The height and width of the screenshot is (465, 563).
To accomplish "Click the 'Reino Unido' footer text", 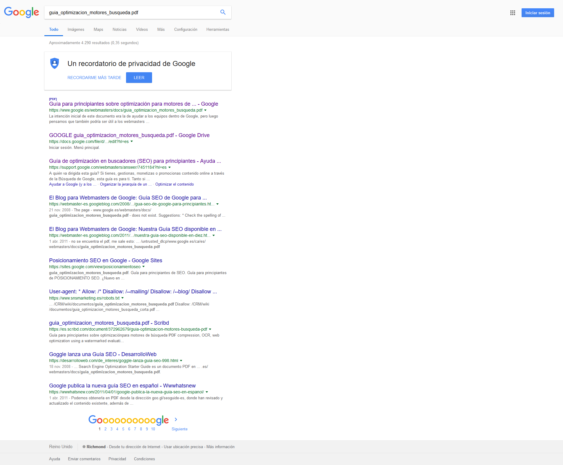I will pyautogui.click(x=61, y=447).
